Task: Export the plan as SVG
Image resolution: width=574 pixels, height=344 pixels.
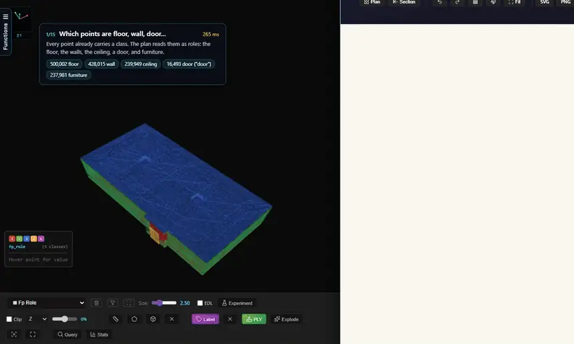Action: 545,2
